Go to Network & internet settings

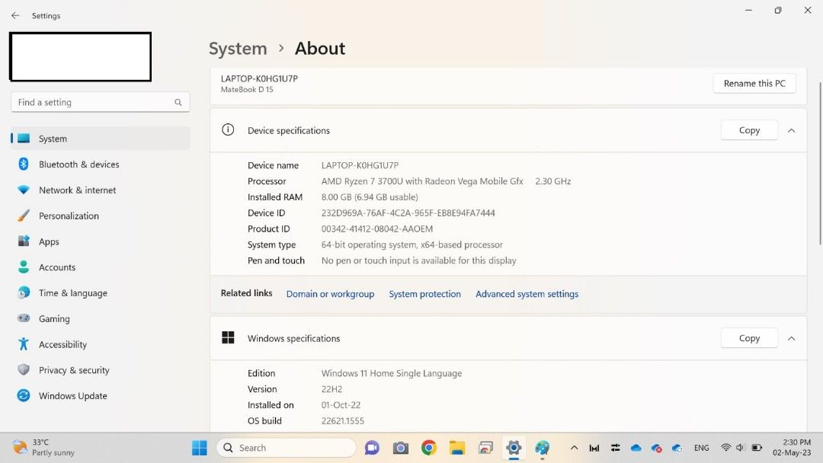pyautogui.click(x=101, y=190)
